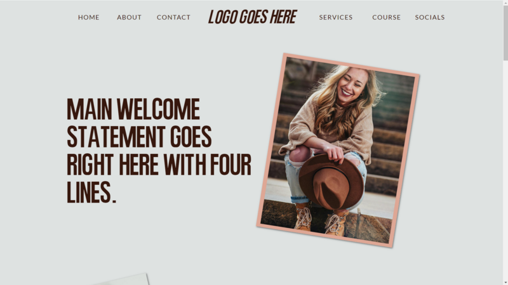Open the SOCIALS navigation link
The image size is (508, 285).
pyautogui.click(x=430, y=17)
